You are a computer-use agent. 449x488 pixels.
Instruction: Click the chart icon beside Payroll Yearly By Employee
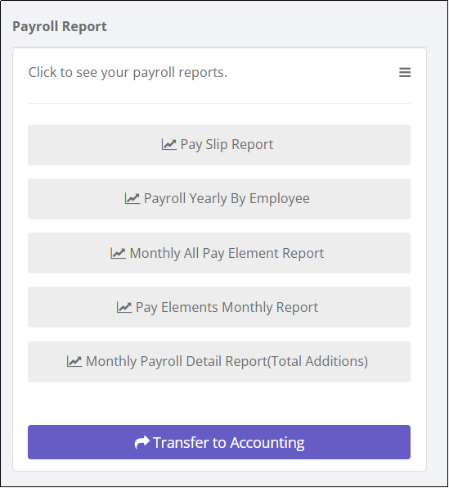tap(132, 198)
